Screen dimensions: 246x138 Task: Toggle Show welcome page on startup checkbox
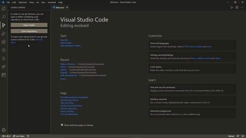62,125
